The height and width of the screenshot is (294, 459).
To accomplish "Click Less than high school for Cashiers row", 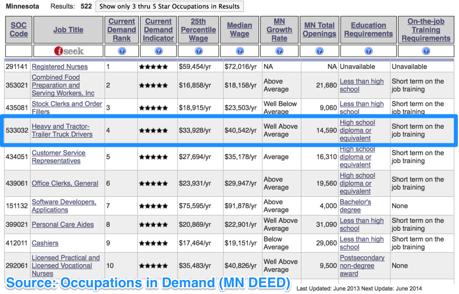I will coord(361,243).
